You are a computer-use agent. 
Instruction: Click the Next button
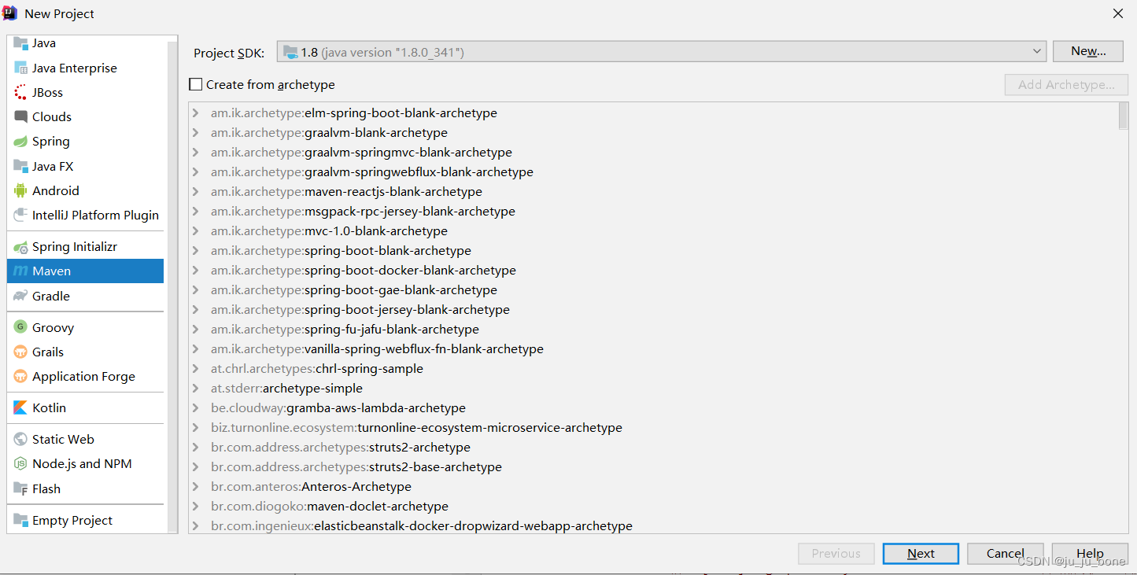click(921, 554)
